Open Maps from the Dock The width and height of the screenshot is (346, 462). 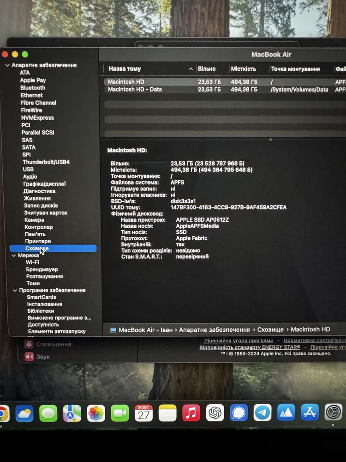click(72, 413)
